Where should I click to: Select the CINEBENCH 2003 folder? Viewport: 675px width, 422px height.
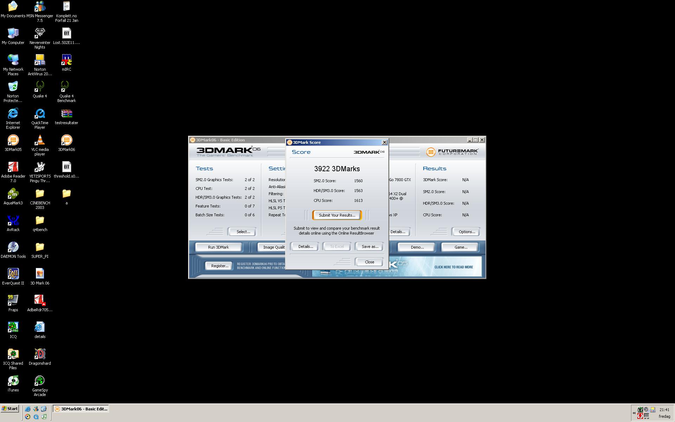40,199
